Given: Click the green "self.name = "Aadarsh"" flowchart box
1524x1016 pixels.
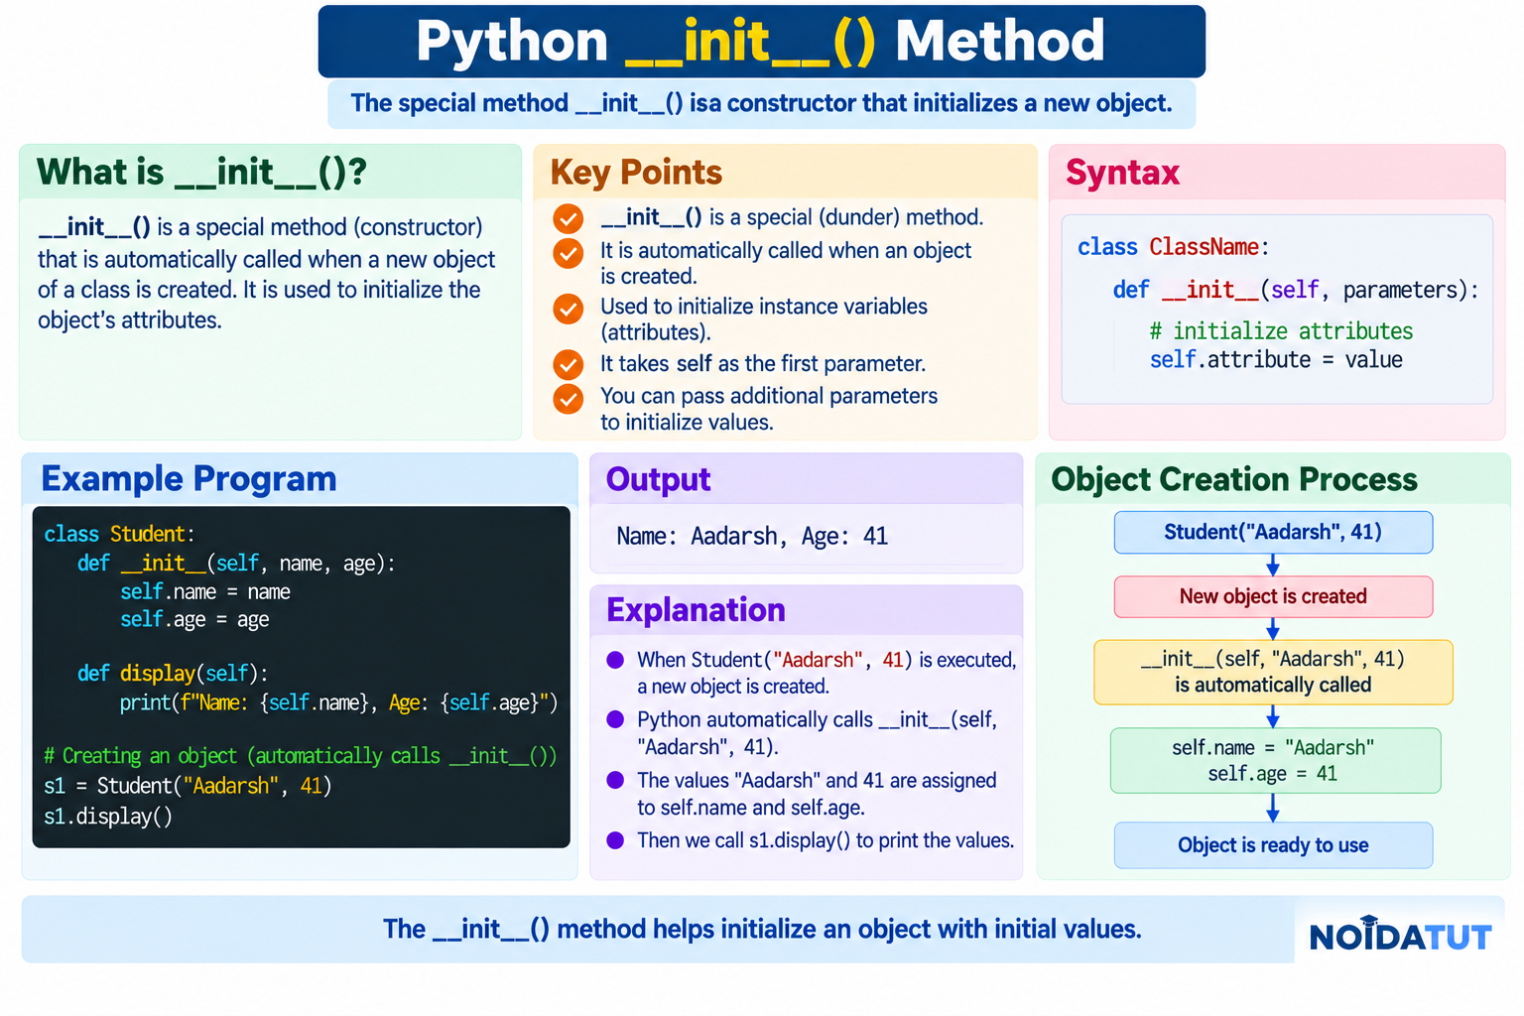Looking at the screenshot, I should [1275, 761].
